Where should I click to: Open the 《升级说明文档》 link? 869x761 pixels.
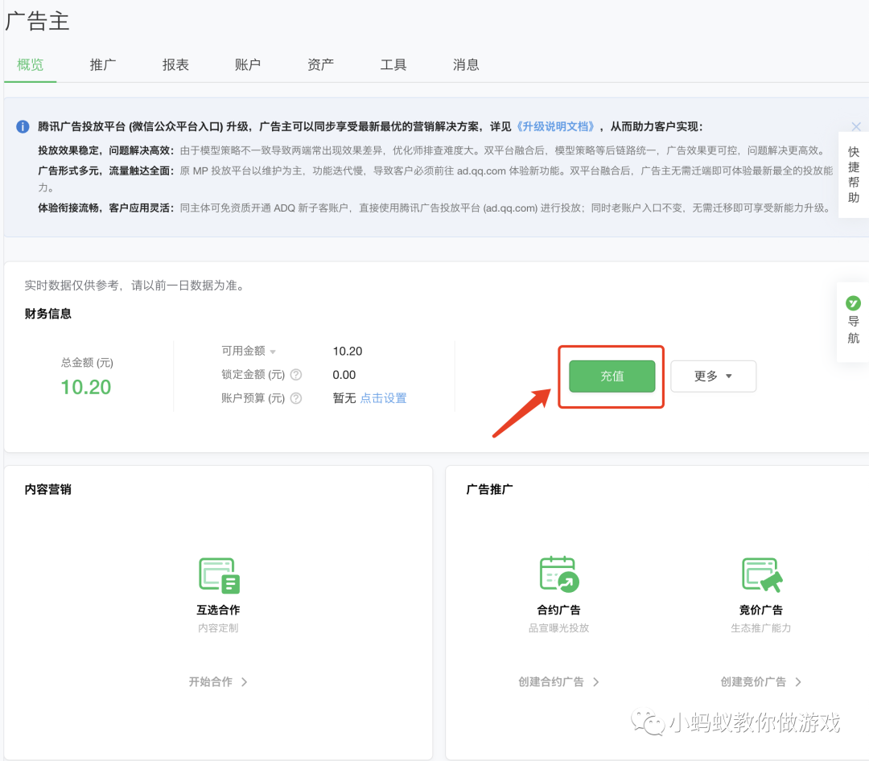click(555, 126)
